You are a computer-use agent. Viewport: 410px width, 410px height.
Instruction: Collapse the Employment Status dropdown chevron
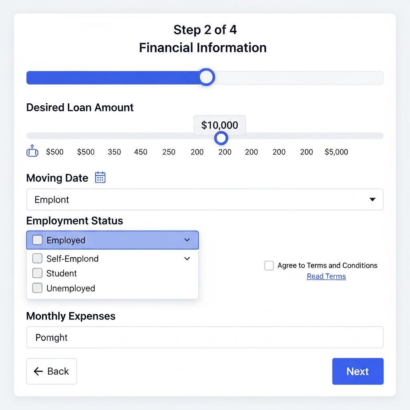click(x=187, y=240)
